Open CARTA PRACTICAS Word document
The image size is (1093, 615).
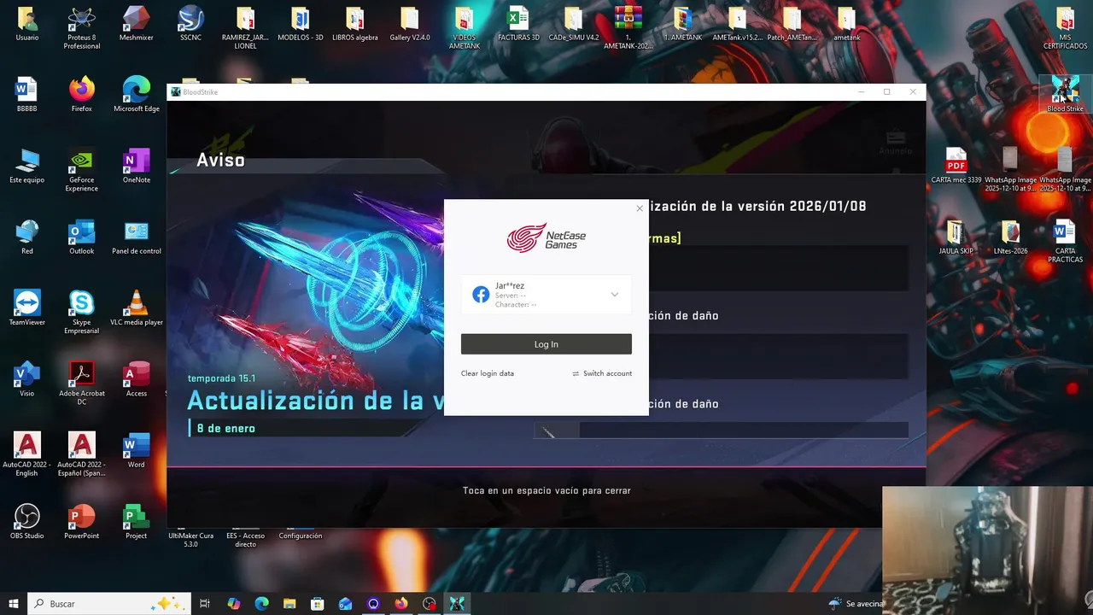click(x=1065, y=241)
